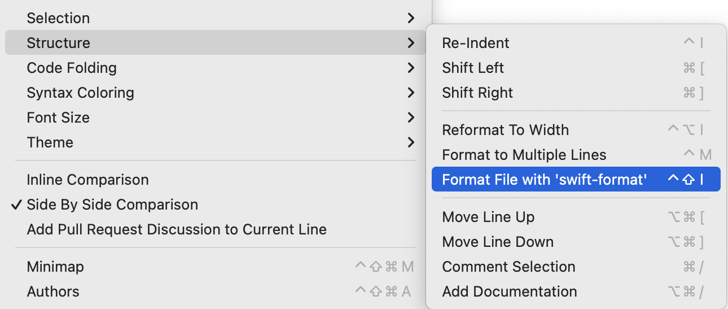Switch to Inline Comparison
The height and width of the screenshot is (309, 728).
pos(87,180)
